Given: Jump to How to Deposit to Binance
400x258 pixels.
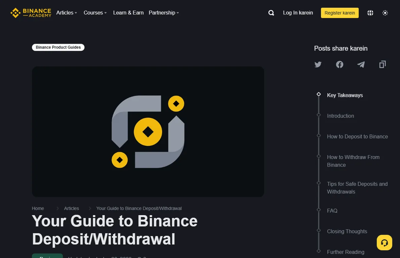Looking at the screenshot, I should click(x=357, y=137).
